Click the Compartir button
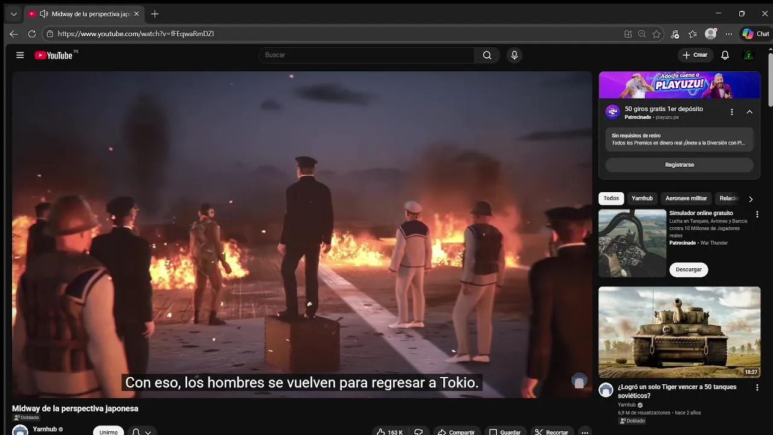This screenshot has height=435, width=773. pos(456,433)
